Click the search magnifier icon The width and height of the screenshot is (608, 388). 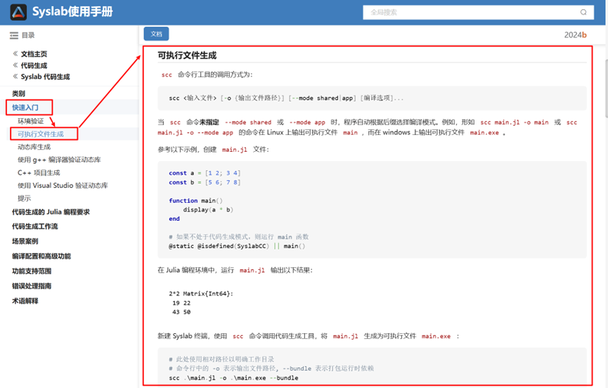(583, 13)
